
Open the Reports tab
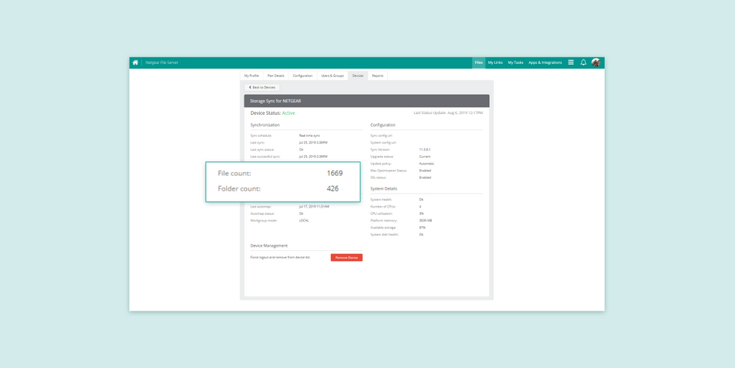click(377, 75)
